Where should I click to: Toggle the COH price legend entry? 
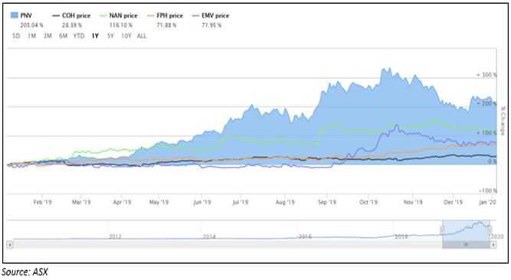tap(71, 15)
